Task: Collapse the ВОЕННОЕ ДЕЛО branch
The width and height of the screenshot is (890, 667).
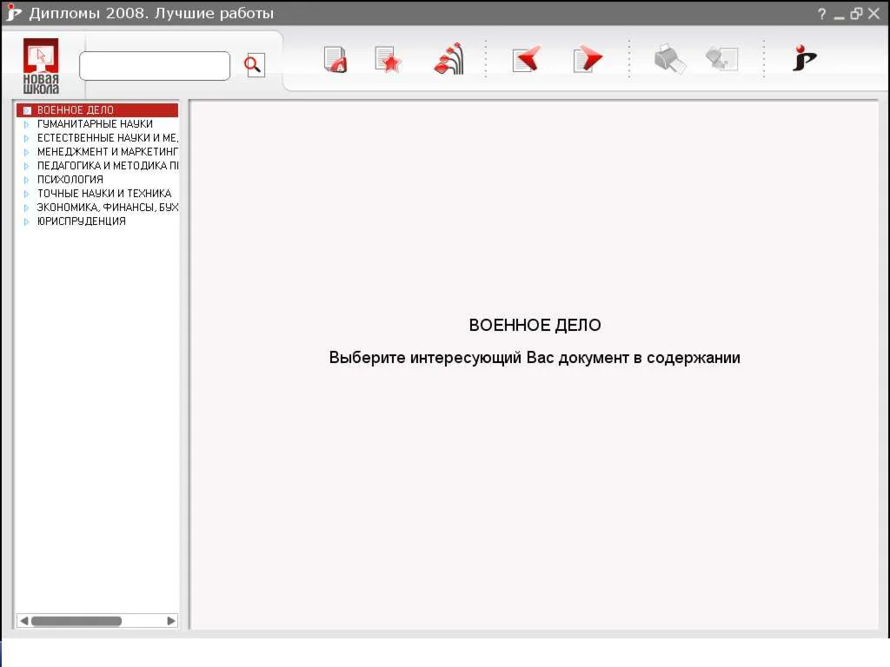Action: coord(27,109)
